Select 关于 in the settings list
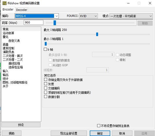The height and width of the screenshot is (136, 155). pyautogui.click(x=6, y=86)
